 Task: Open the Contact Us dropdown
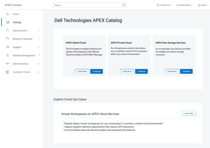point(165,5)
